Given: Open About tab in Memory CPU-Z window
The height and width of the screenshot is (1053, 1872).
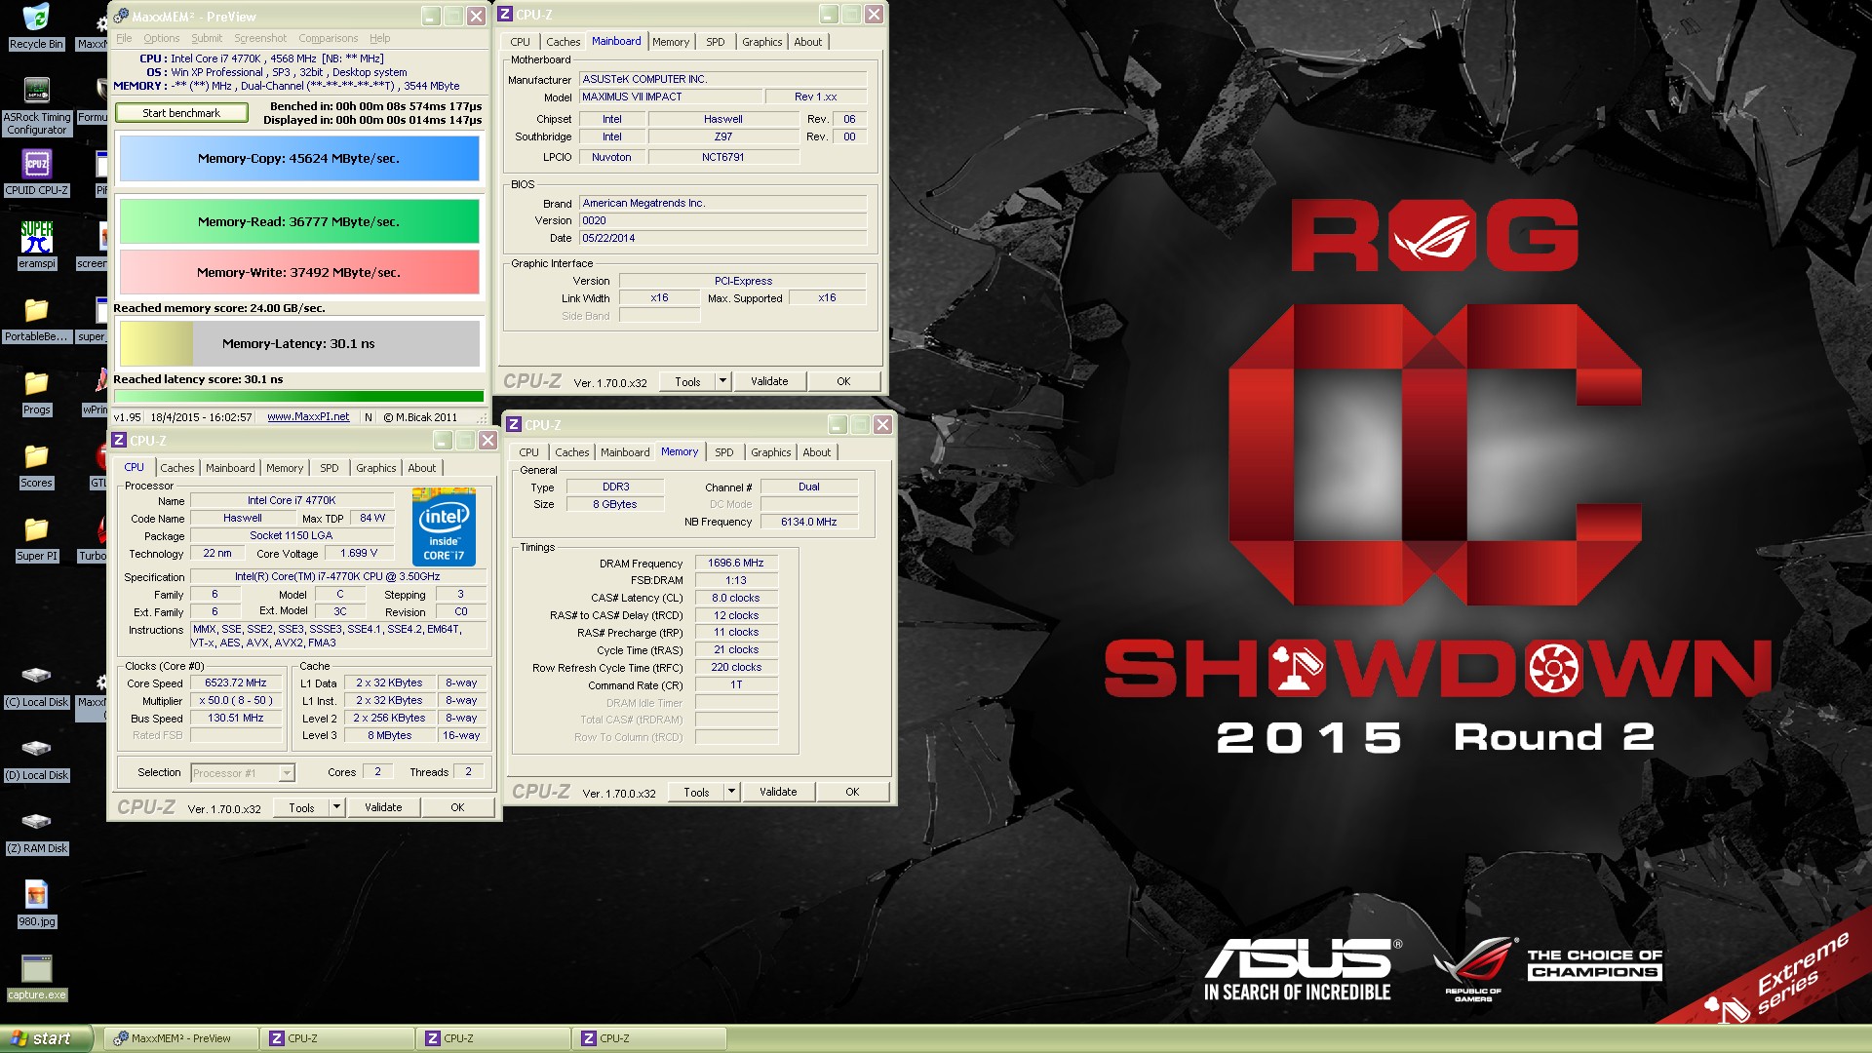Looking at the screenshot, I should tap(817, 452).
